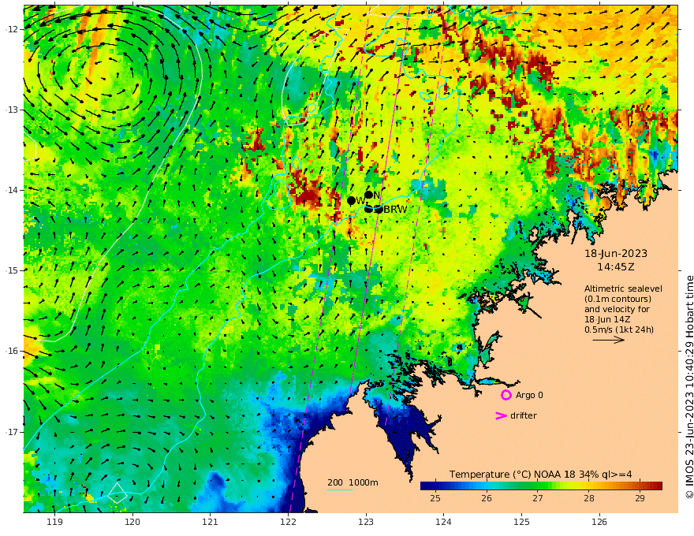694x536 pixels.
Task: Select the black dot marked W
Action: click(352, 201)
